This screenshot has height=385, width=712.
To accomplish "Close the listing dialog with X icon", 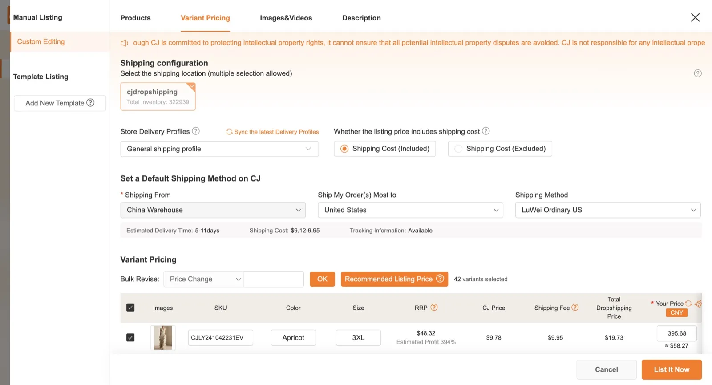I will (x=695, y=17).
